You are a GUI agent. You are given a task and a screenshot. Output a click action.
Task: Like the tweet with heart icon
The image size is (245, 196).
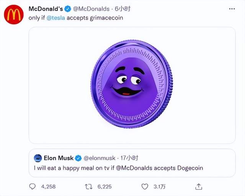coord(145,186)
